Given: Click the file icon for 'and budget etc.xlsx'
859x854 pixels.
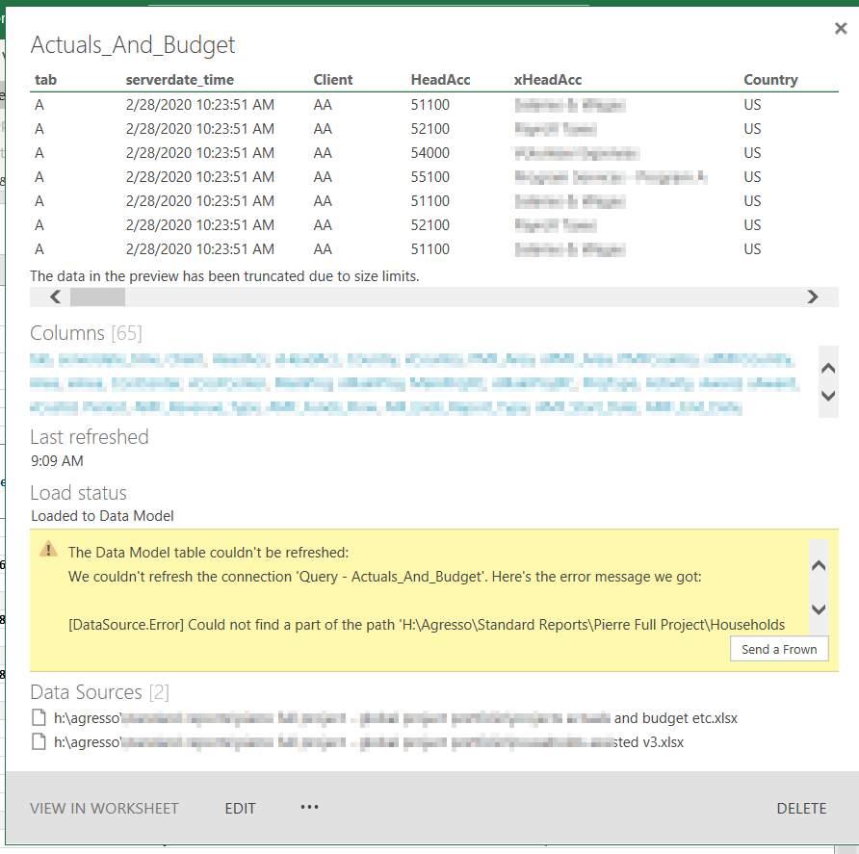Looking at the screenshot, I should 39,717.
